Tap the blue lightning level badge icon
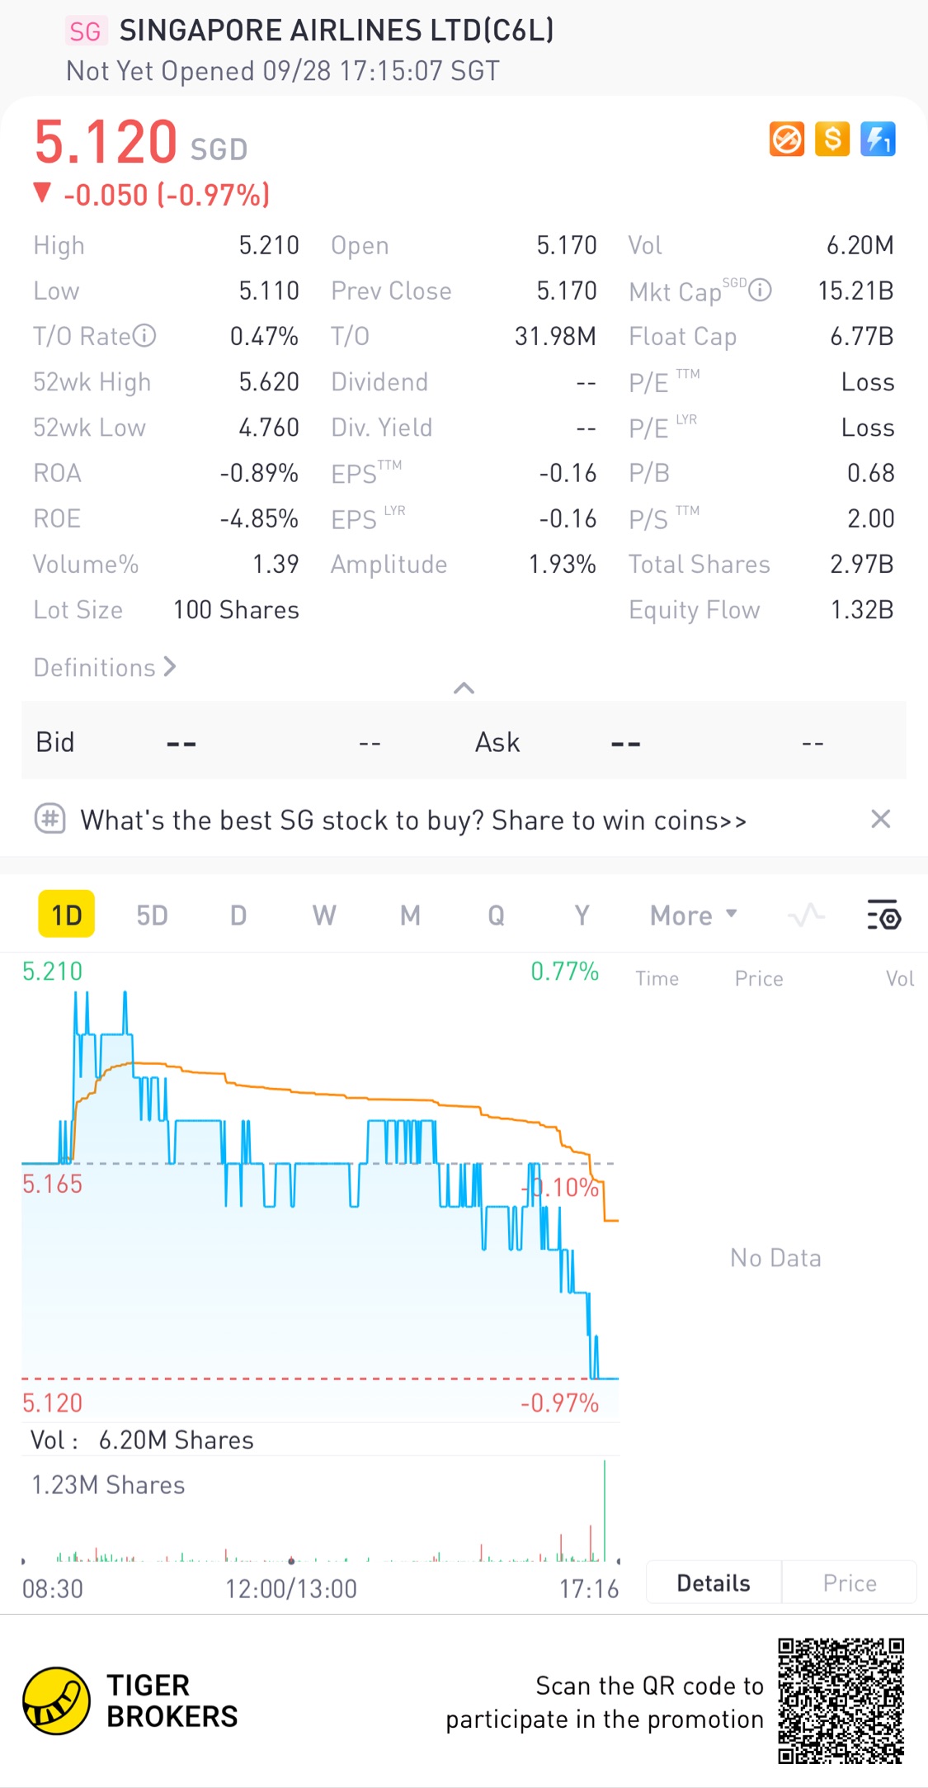The height and width of the screenshot is (1788, 928). (x=878, y=139)
